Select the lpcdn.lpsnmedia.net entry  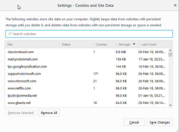[23, 96]
